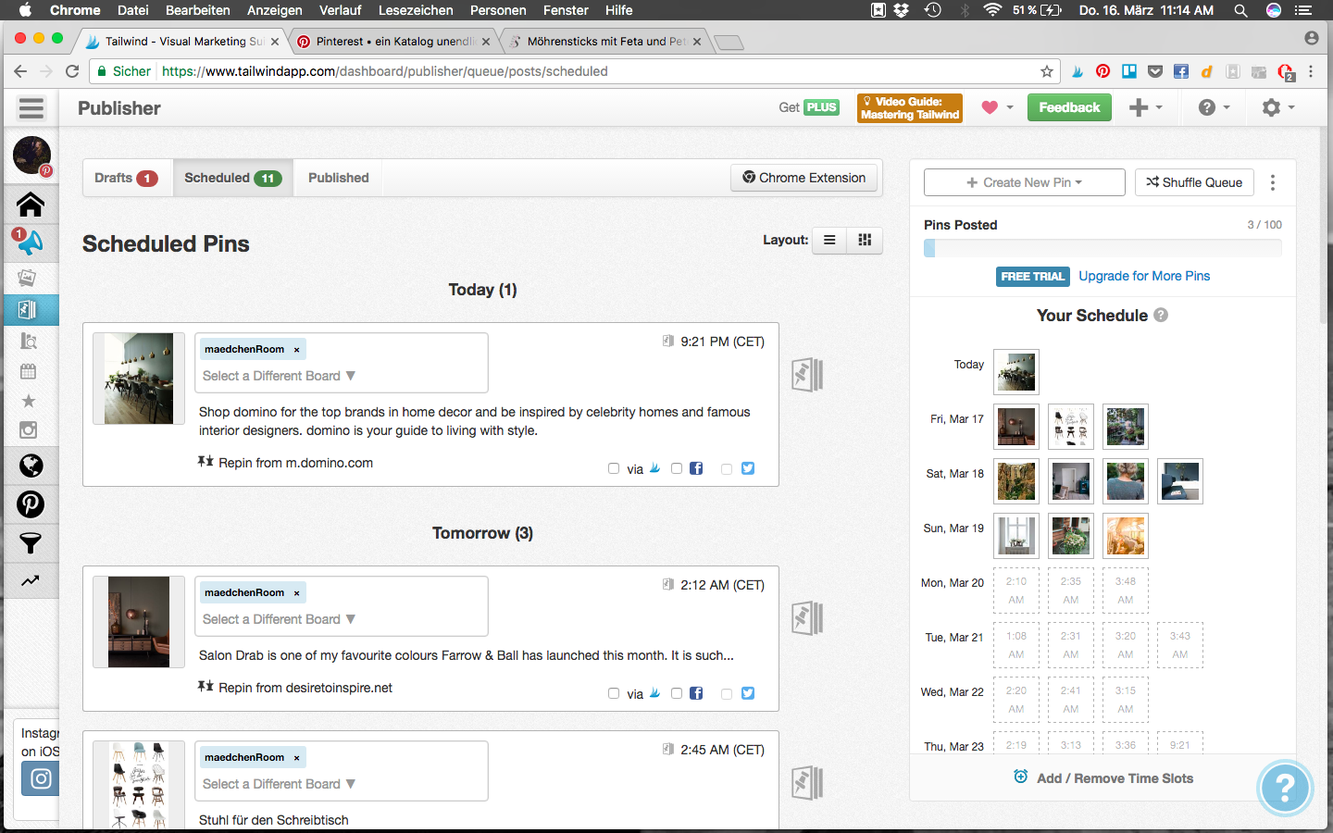Open the question mark help dropdown
Screen dimensions: 1333x833
pos(1214,107)
